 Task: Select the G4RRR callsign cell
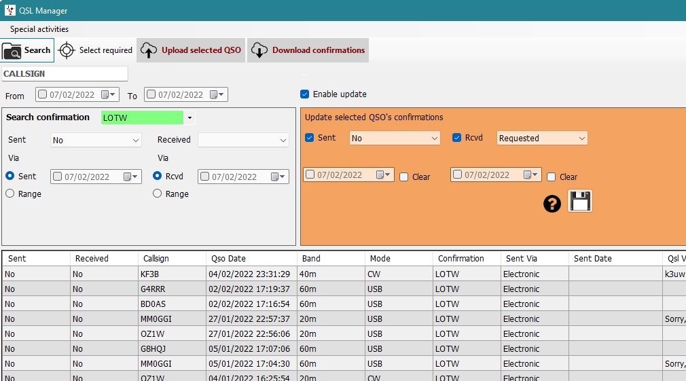(x=172, y=289)
